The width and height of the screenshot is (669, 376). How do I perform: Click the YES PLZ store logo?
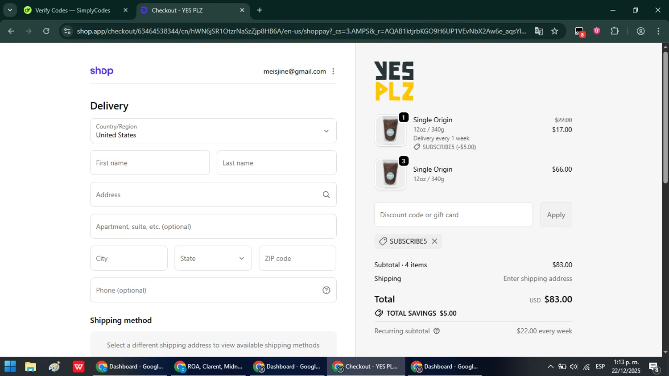pyautogui.click(x=394, y=81)
